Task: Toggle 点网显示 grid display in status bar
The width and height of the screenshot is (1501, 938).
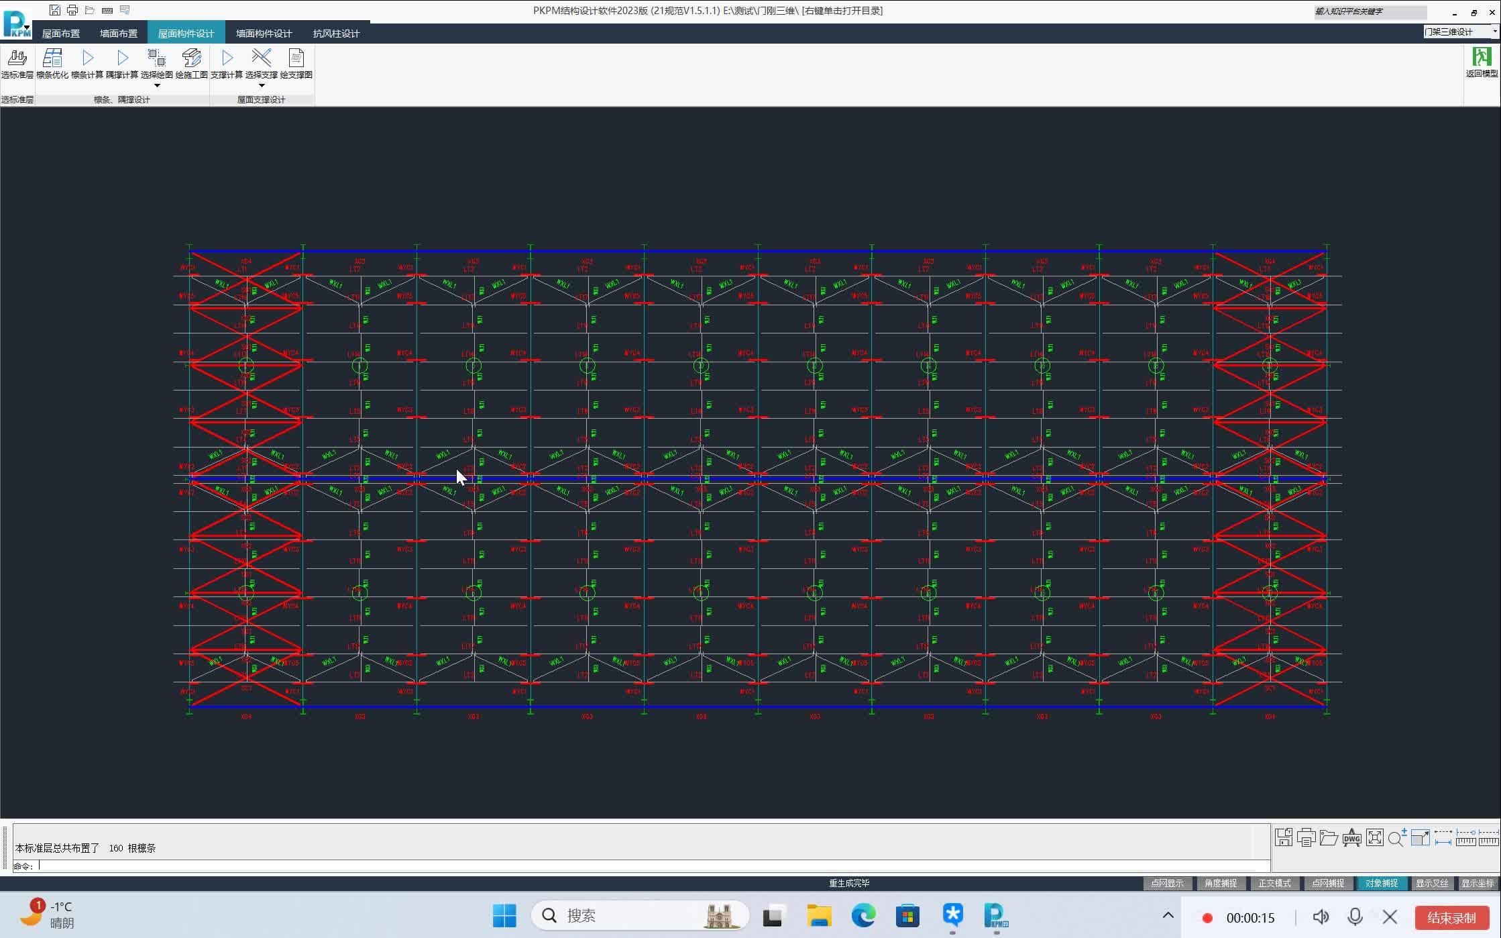Action: (1166, 883)
